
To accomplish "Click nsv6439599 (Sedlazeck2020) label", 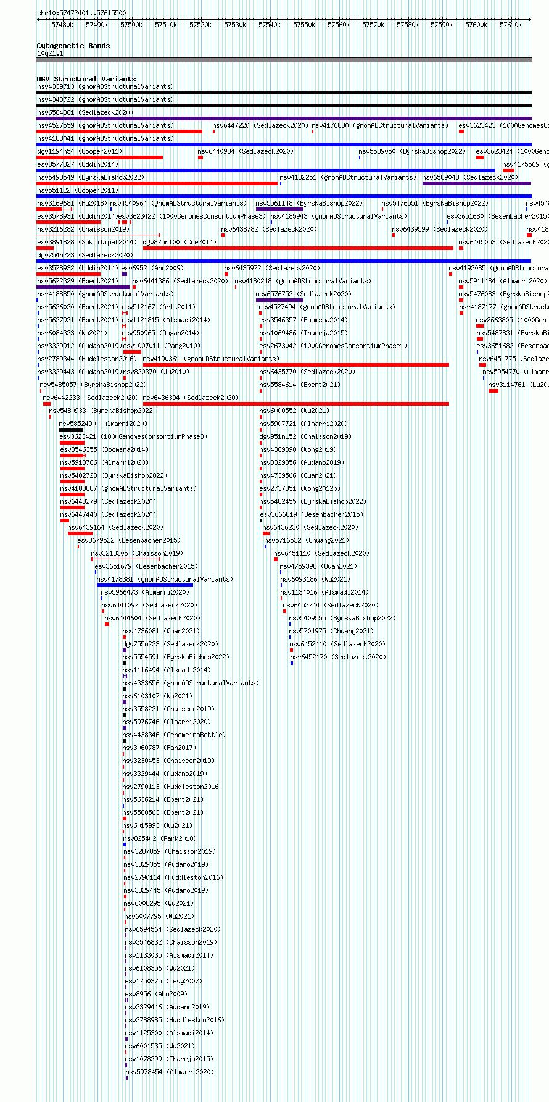I will [440, 229].
